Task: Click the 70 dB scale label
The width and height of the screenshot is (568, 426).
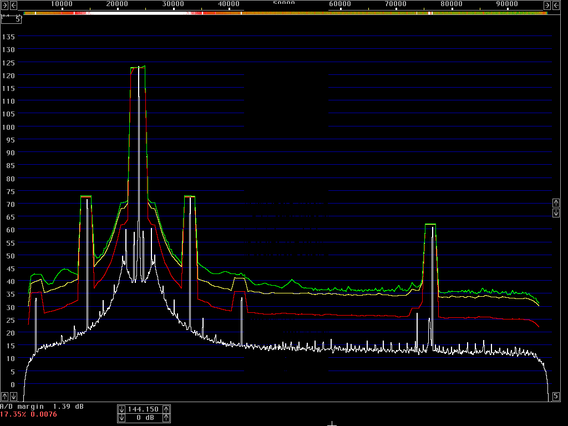Action: point(11,204)
